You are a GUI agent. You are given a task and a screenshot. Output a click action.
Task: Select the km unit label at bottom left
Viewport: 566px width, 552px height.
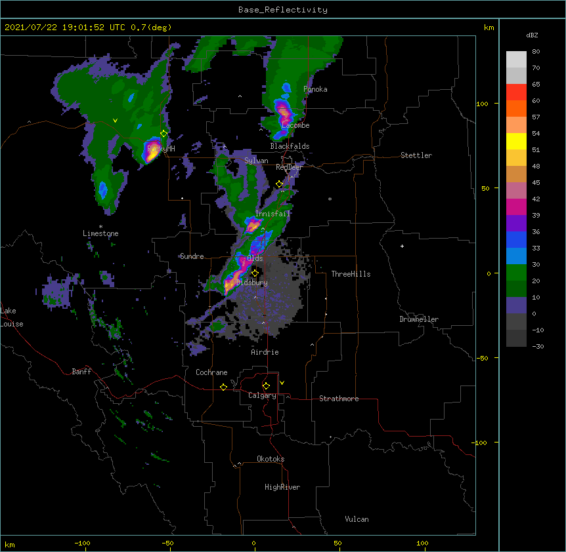[x=10, y=544]
